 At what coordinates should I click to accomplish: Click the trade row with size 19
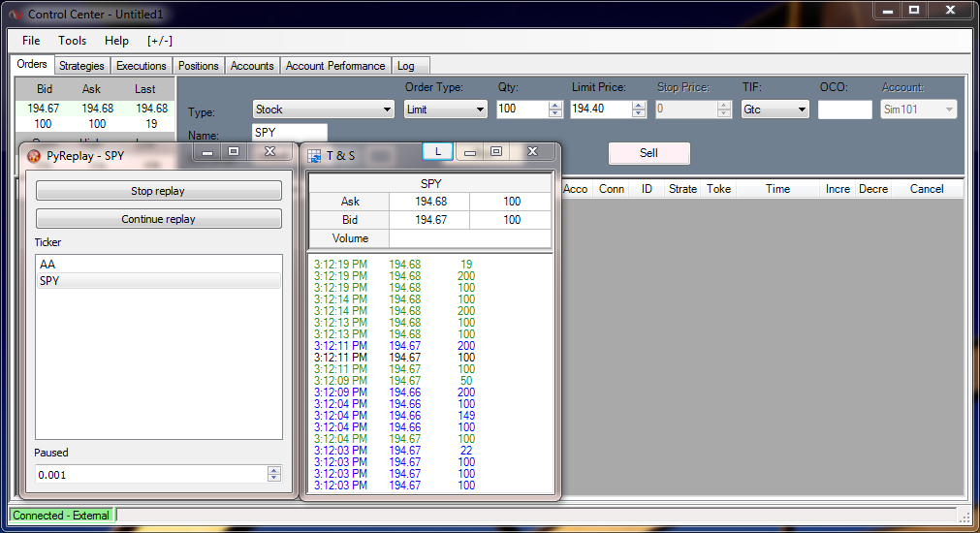[x=394, y=265]
